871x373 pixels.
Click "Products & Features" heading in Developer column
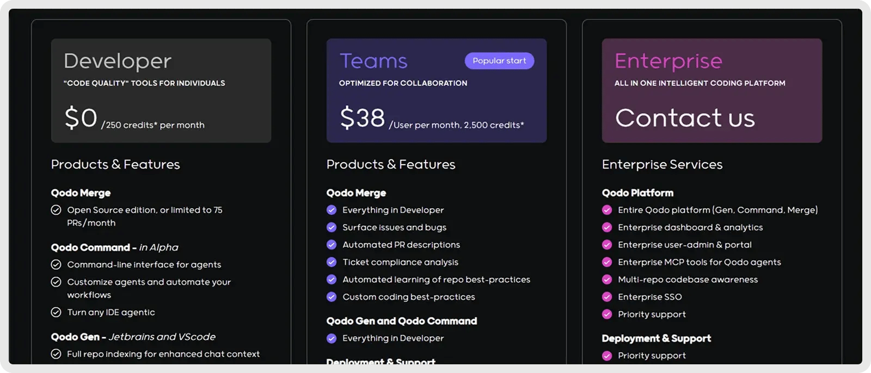[115, 164]
